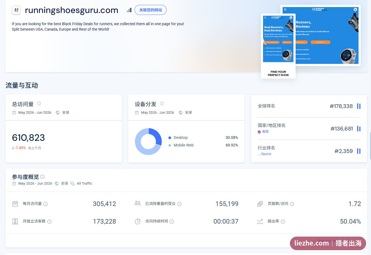Open info icon beside 跳出率

pyautogui.click(x=283, y=222)
